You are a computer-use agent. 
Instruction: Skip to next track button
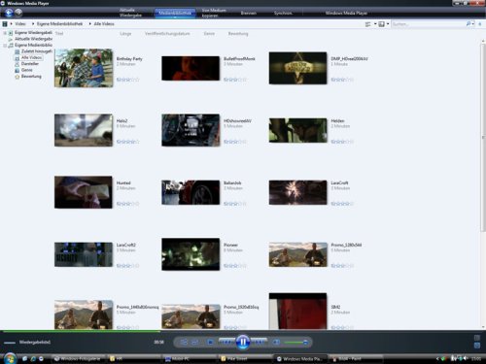259,342
